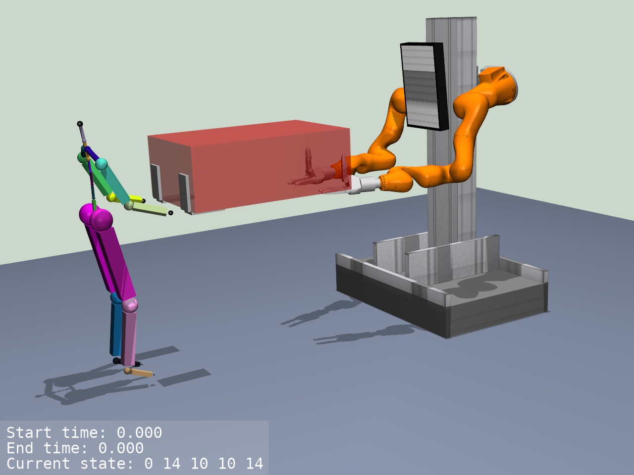Click the "End time: 0.000" overlay text
The height and width of the screenshot is (475, 634).
tap(75, 448)
